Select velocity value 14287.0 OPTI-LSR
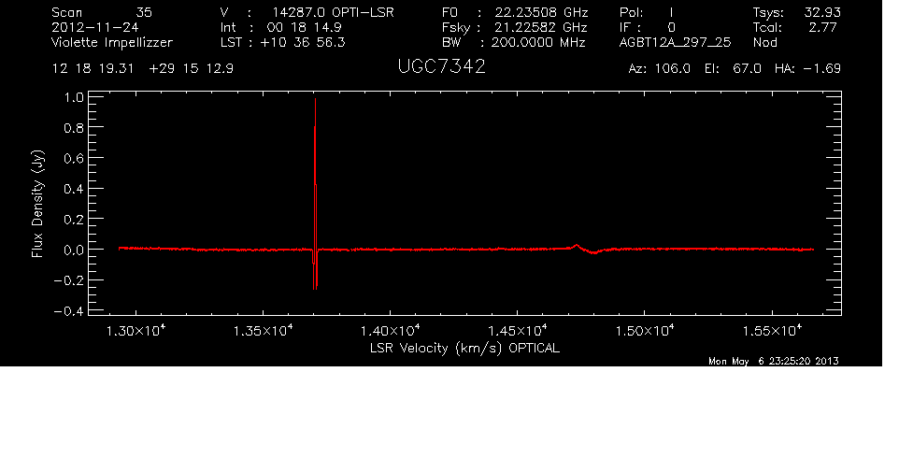 pyautogui.click(x=333, y=12)
